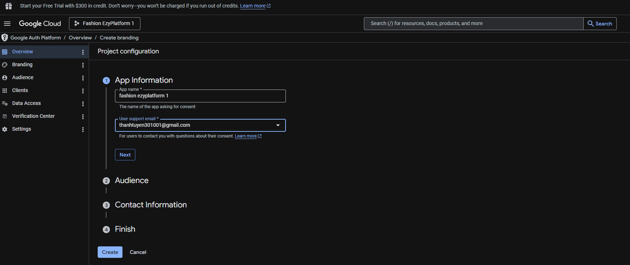The image size is (630, 265).
Task: Click the Overview breadcrumb link
Action: tap(80, 38)
